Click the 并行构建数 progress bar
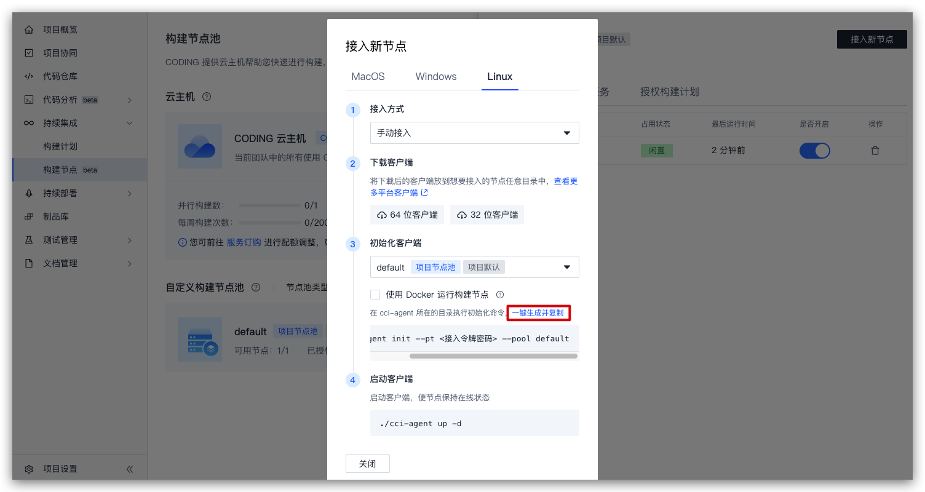925x492 pixels. (x=269, y=205)
